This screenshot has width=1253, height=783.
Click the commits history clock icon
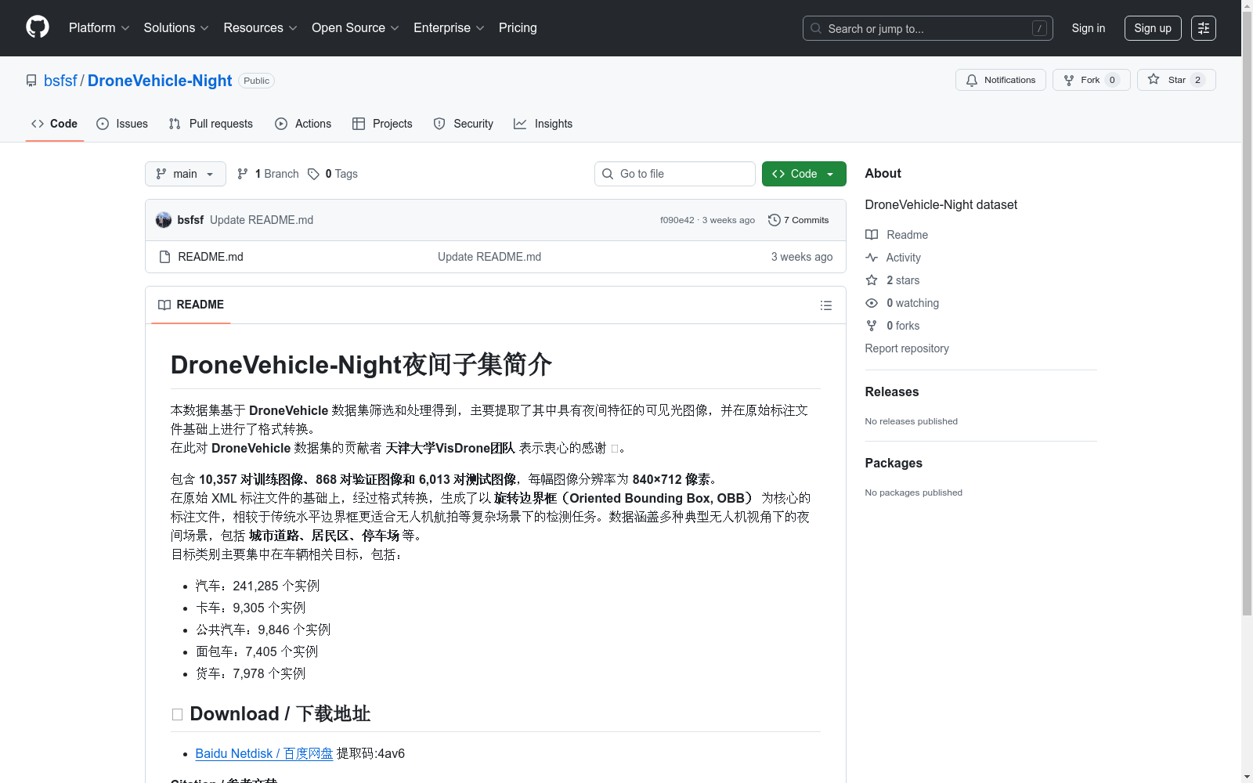click(775, 220)
